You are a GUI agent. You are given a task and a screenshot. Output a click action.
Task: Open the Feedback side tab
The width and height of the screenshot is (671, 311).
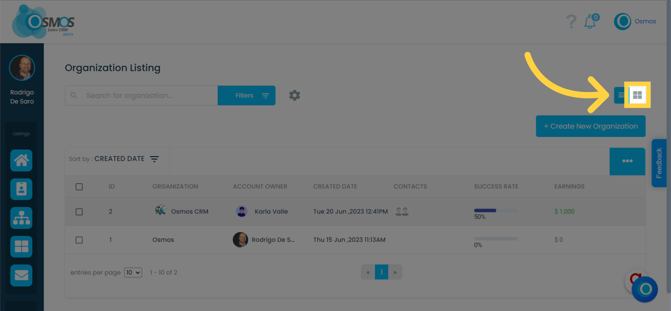[x=659, y=163]
